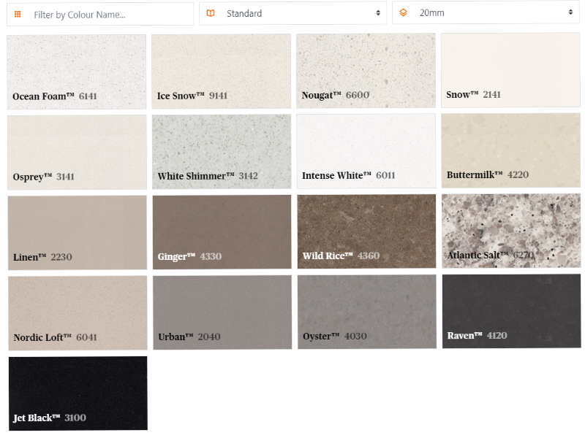
Task: Open the Osprey 3141 colour
Action: tap(76, 150)
